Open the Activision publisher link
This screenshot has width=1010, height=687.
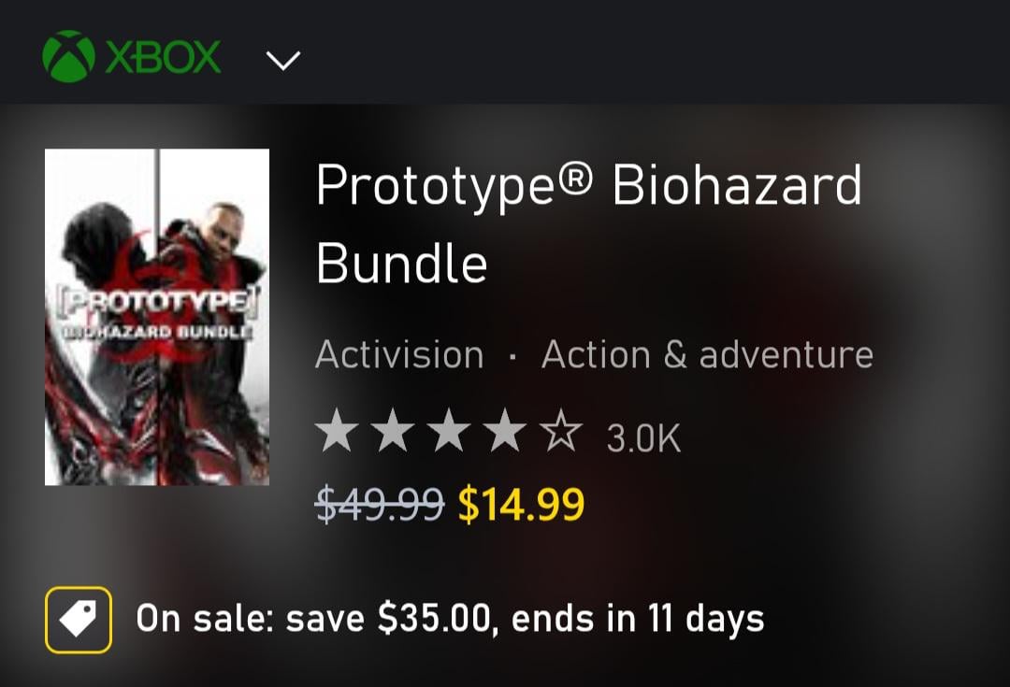point(399,355)
